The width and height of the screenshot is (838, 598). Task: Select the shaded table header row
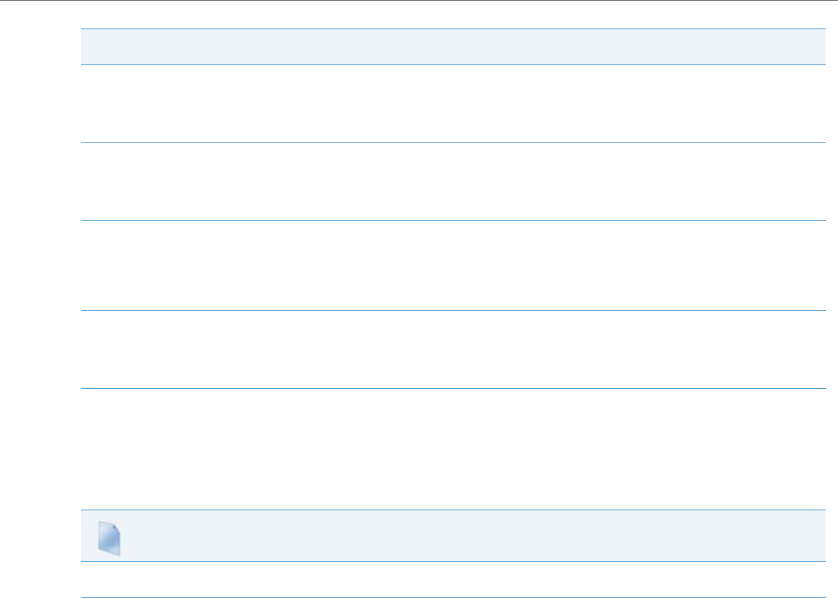448,46
